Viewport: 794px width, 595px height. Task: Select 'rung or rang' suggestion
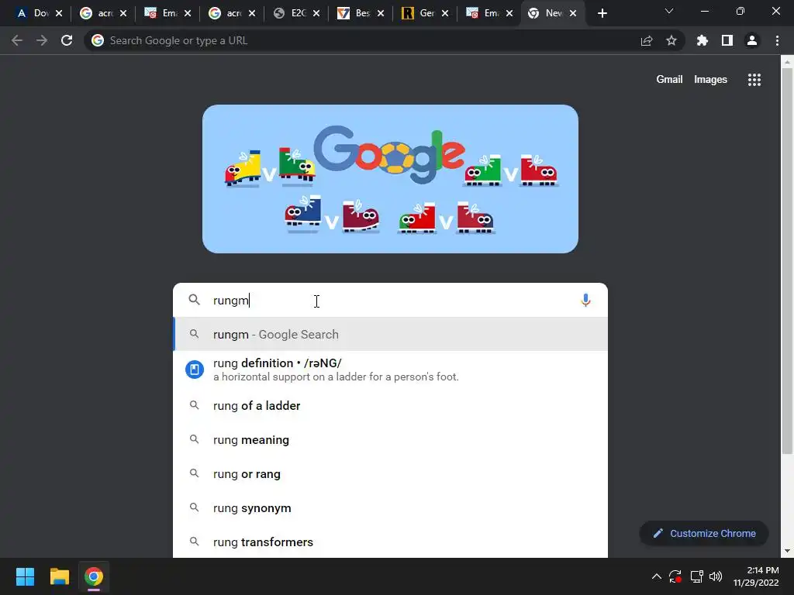pyautogui.click(x=390, y=473)
